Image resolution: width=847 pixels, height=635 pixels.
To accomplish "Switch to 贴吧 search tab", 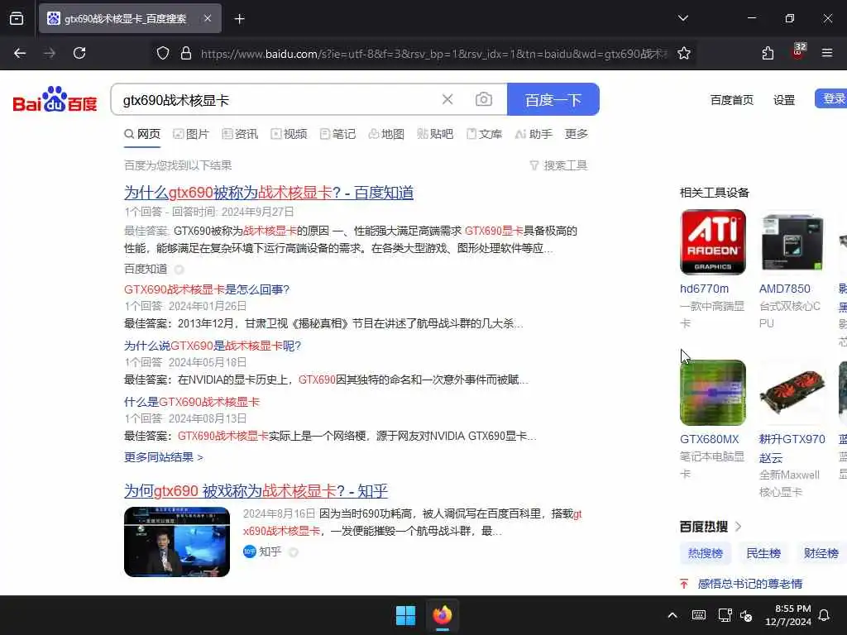I will 435,134.
